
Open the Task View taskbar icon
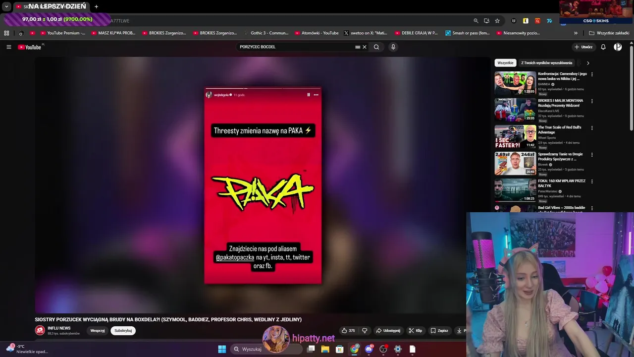pos(311,349)
